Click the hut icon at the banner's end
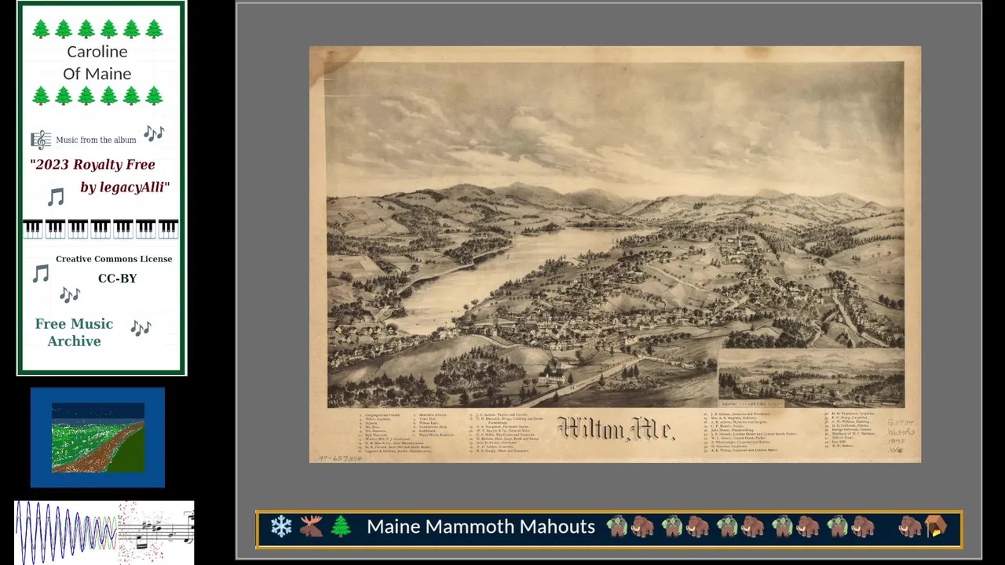The height and width of the screenshot is (565, 1005). (x=935, y=527)
